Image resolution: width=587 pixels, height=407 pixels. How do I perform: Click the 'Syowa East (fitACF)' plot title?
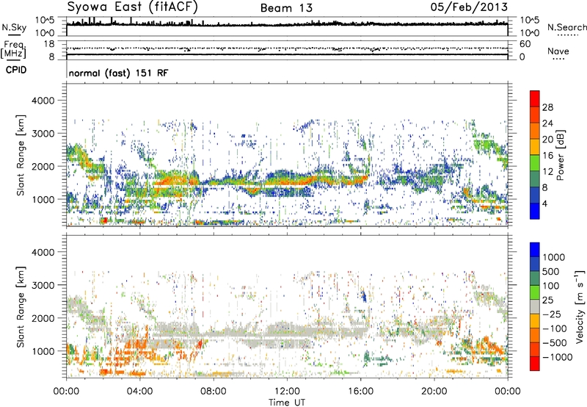point(132,7)
